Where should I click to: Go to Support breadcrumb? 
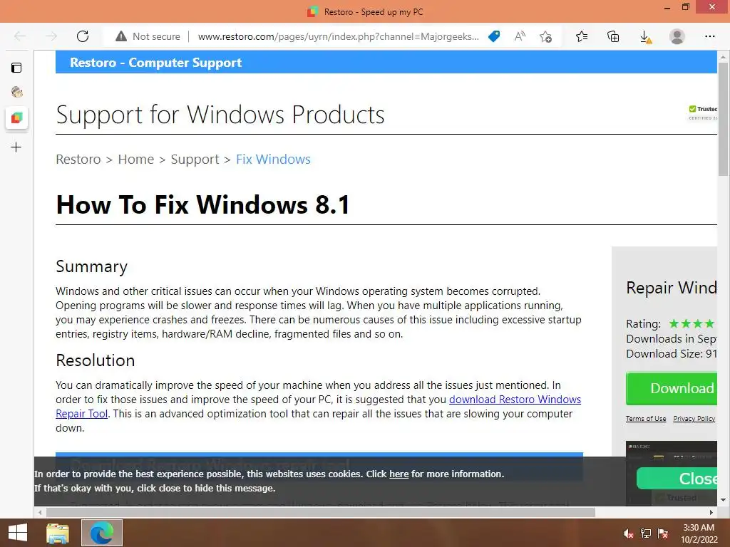(195, 159)
